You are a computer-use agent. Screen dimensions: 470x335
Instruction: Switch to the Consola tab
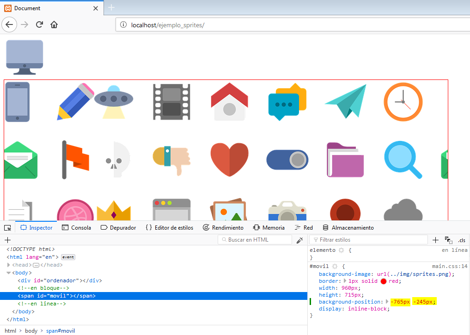click(x=77, y=228)
